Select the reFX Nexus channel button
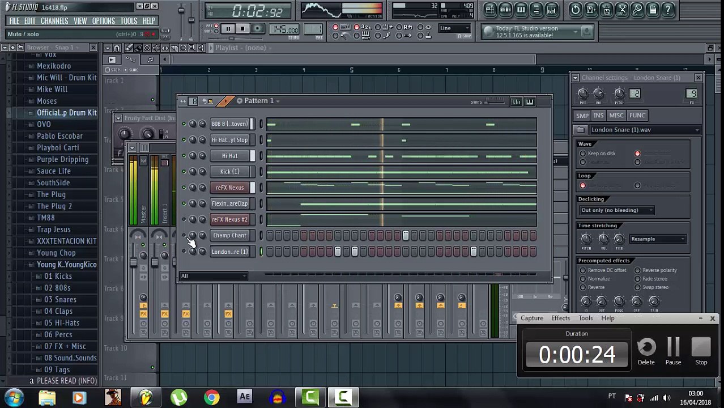This screenshot has height=408, width=724. click(x=229, y=188)
